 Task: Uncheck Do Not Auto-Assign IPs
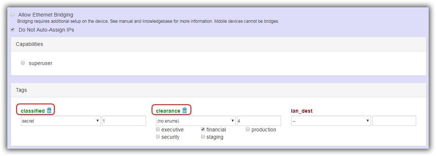13,30
